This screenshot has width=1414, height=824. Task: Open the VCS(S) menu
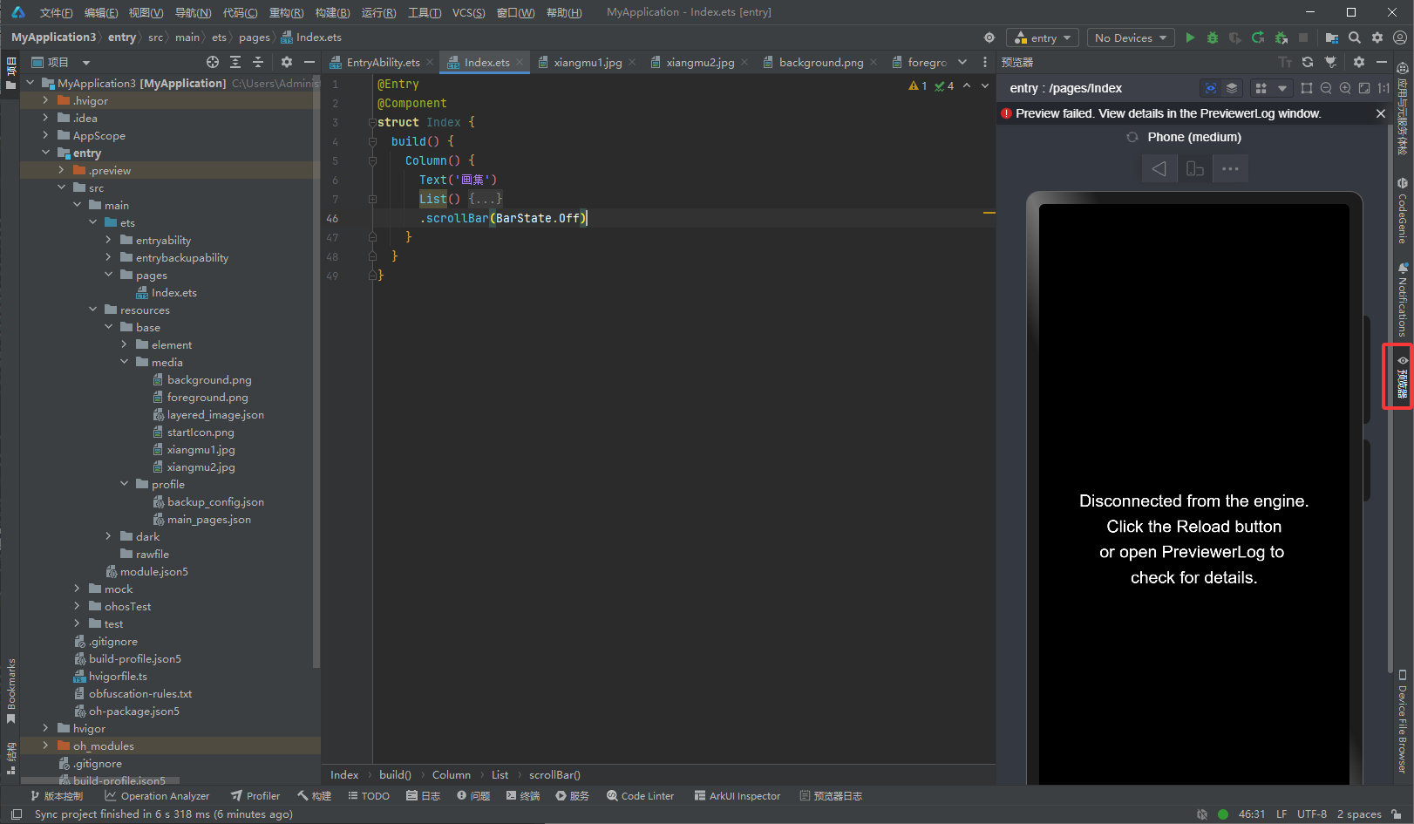(x=469, y=12)
